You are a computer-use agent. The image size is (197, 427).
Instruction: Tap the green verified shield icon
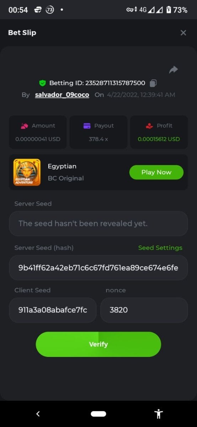click(42, 83)
